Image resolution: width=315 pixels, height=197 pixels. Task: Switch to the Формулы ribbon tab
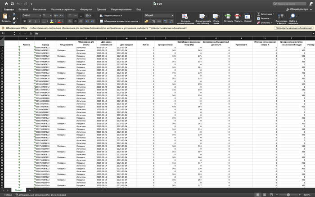[x=85, y=9]
